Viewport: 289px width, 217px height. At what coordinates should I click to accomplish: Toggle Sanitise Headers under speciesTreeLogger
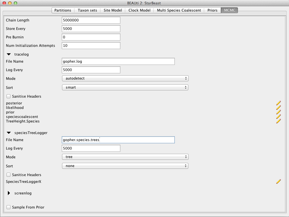tap(8, 175)
